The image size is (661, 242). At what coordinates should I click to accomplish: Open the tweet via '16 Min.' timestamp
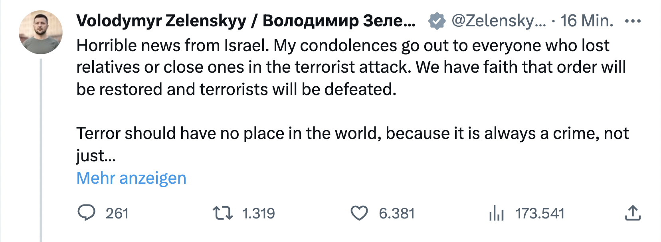(586, 21)
